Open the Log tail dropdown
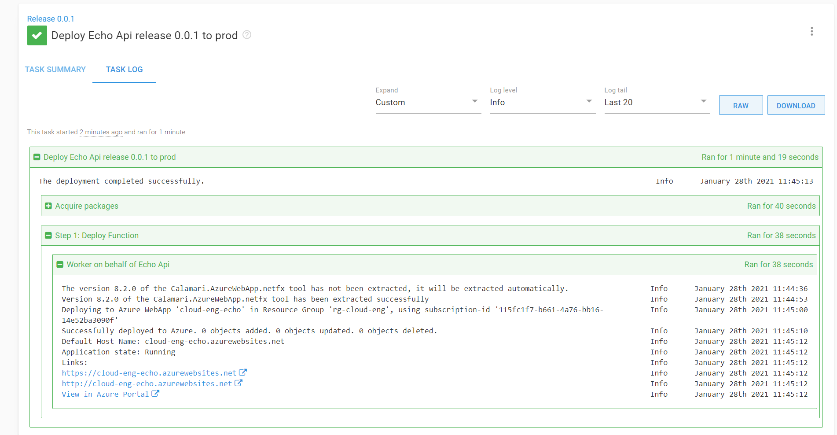 pyautogui.click(x=657, y=102)
